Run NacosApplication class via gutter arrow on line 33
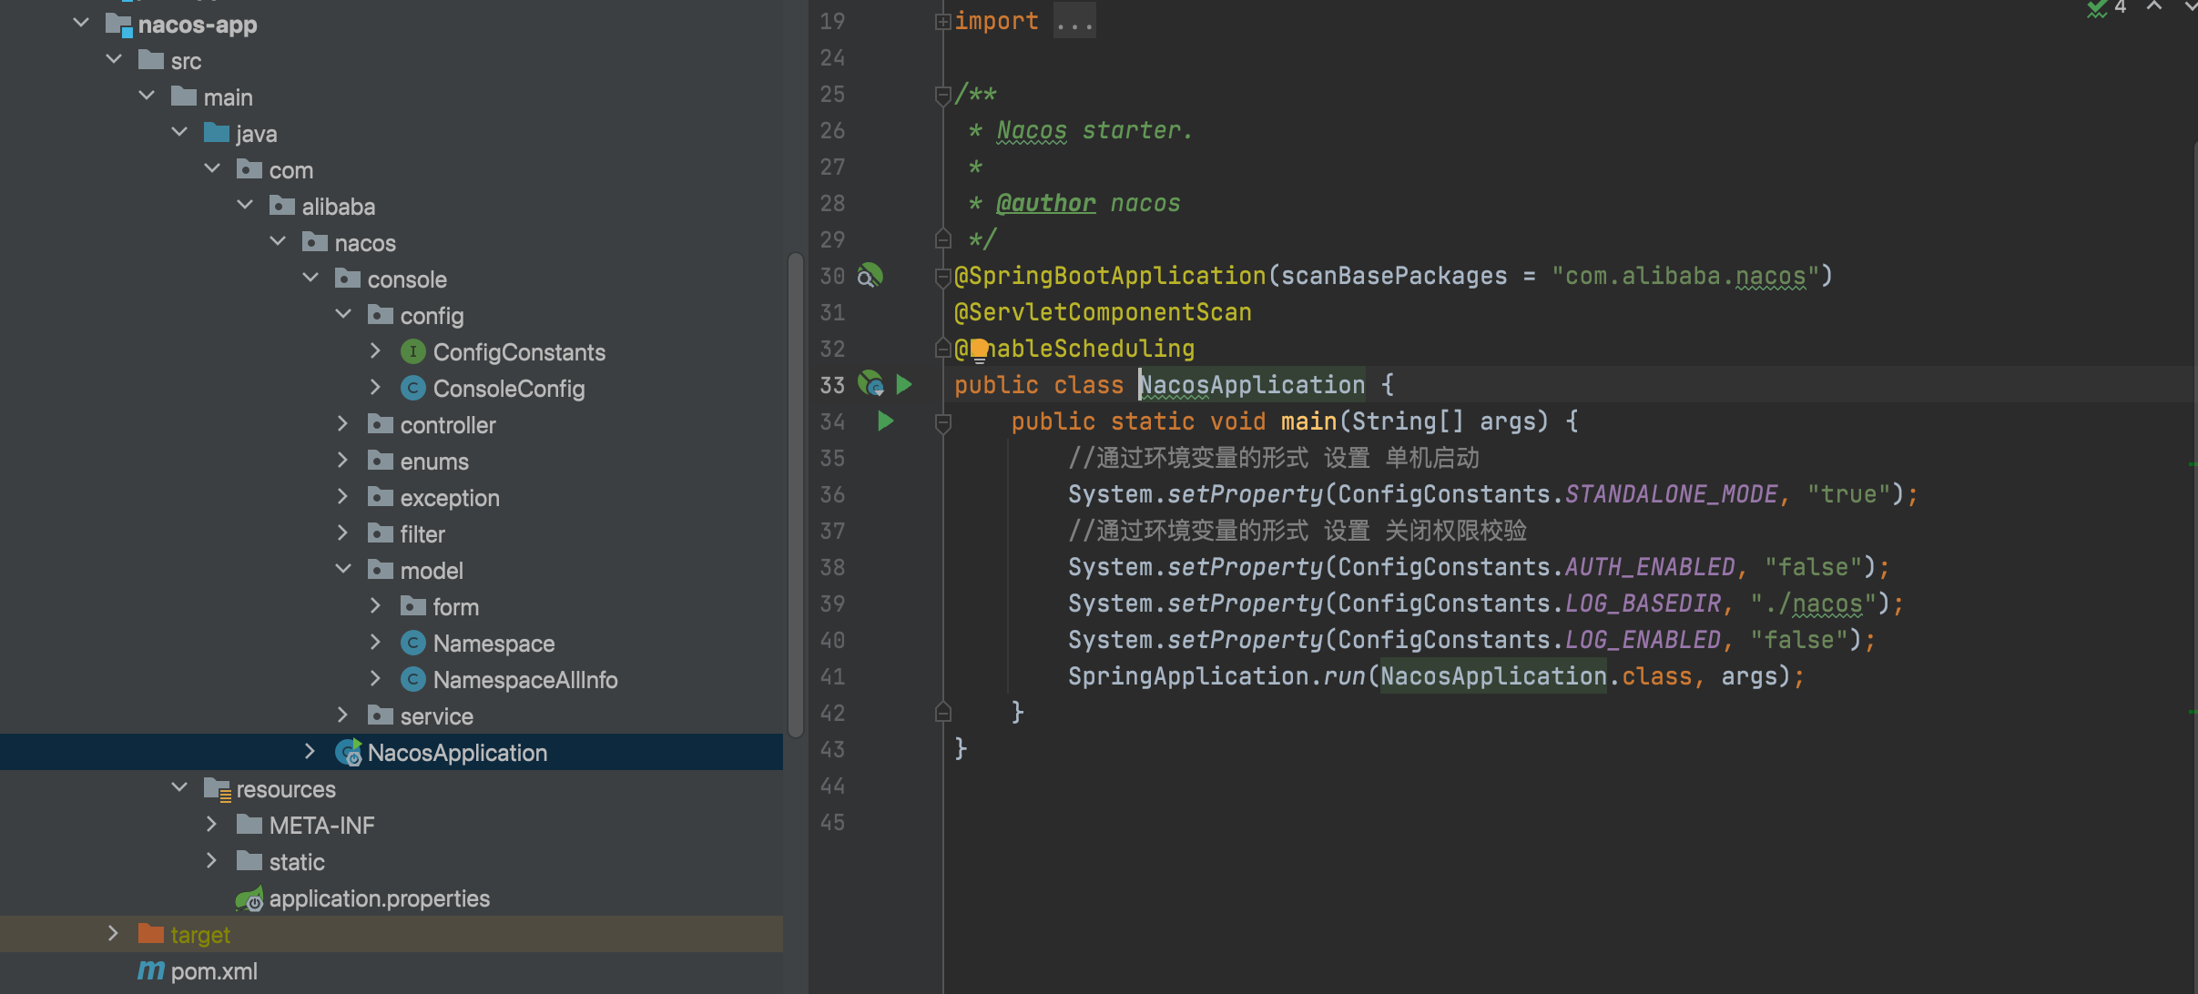2198x994 pixels. [904, 384]
